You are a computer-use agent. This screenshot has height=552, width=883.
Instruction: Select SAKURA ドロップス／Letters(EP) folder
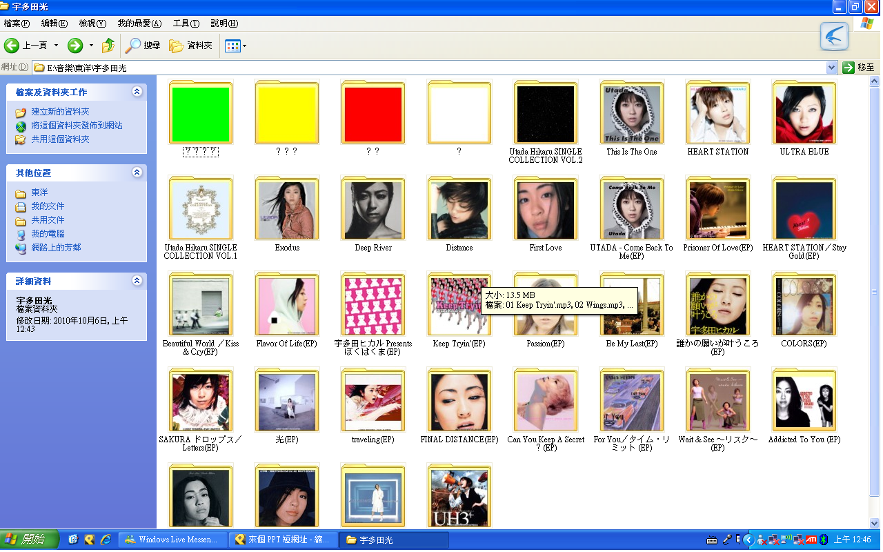(x=201, y=402)
